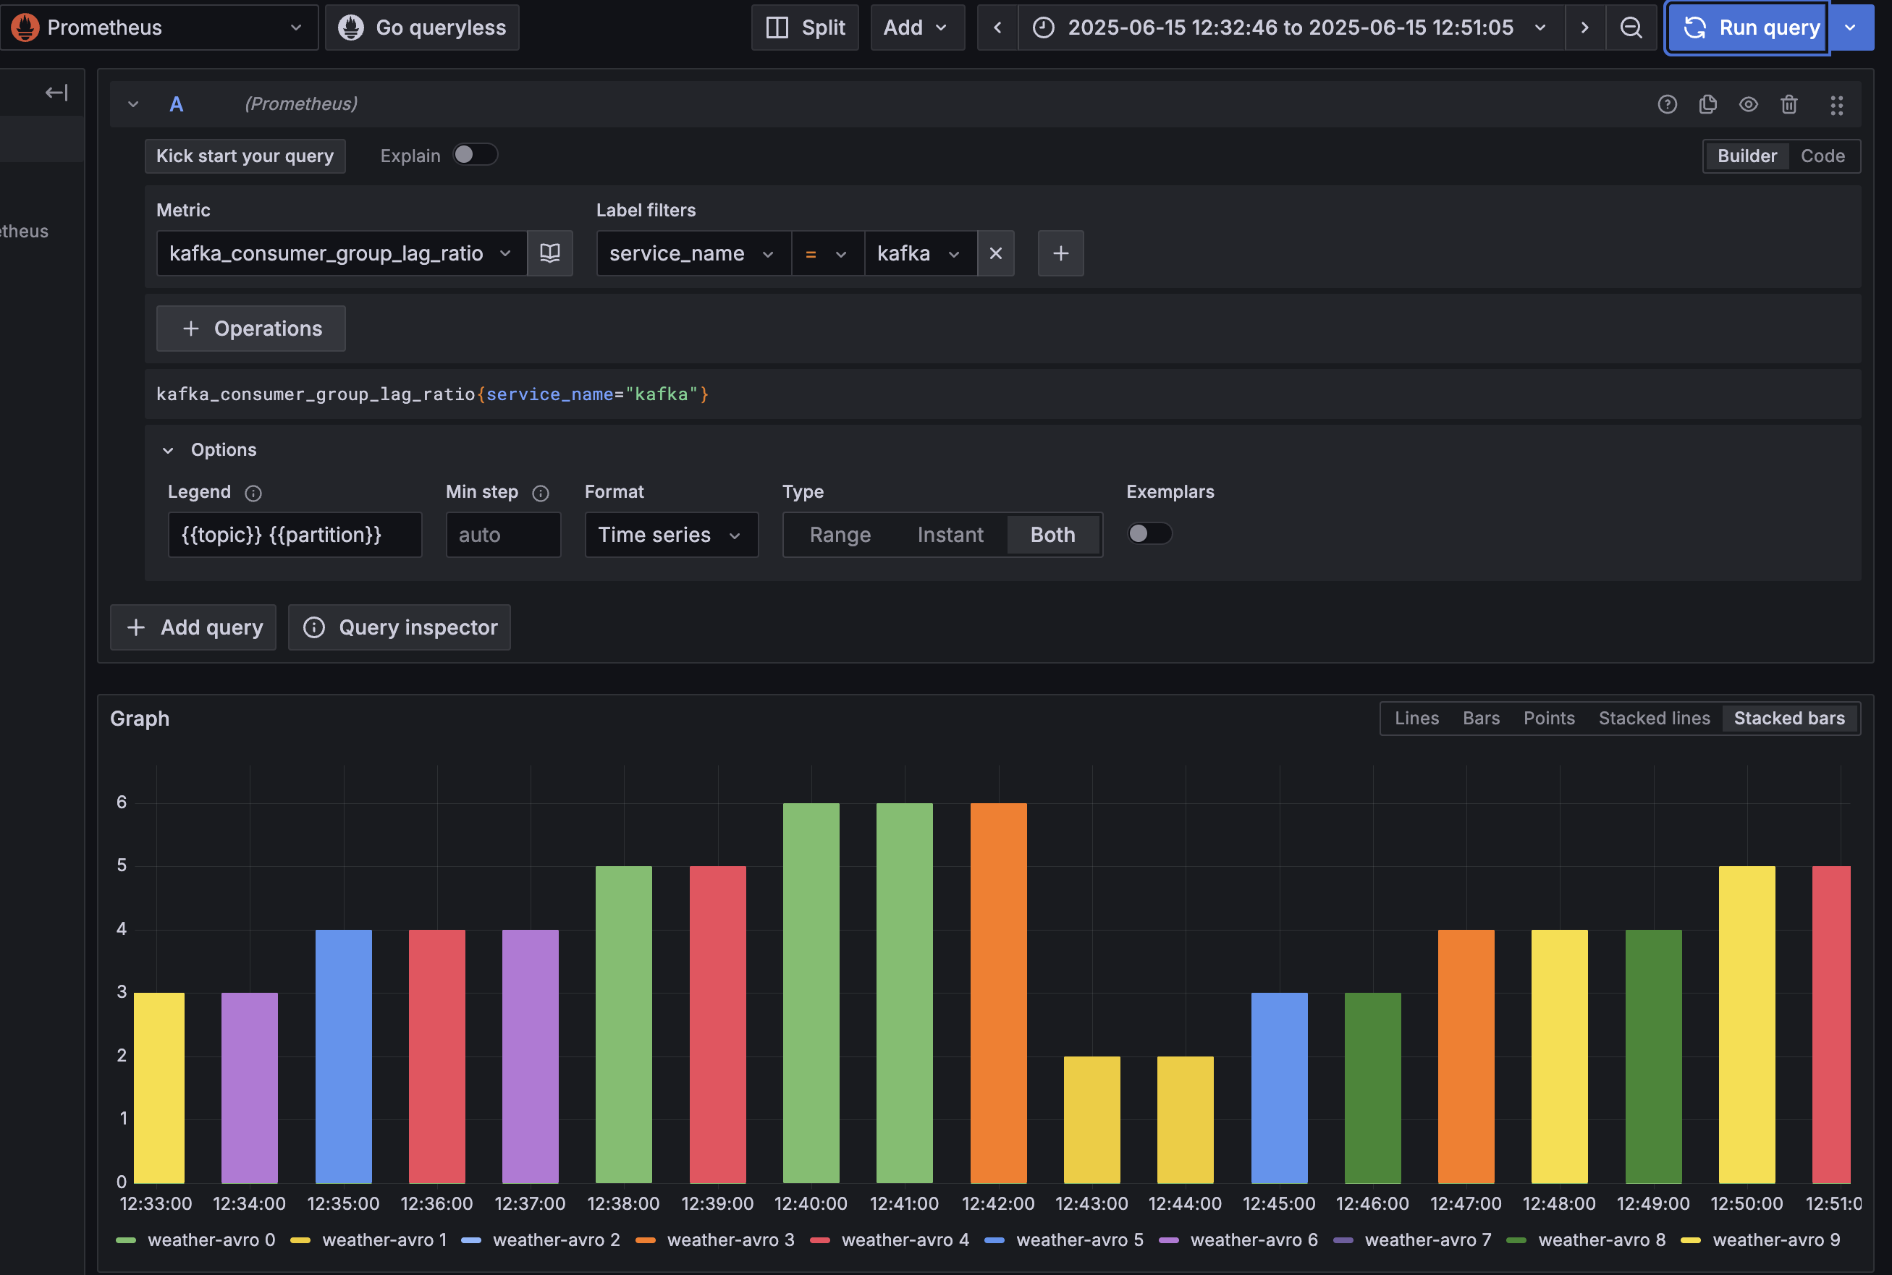
Task: Collapse query A row chevron
Action: click(133, 104)
